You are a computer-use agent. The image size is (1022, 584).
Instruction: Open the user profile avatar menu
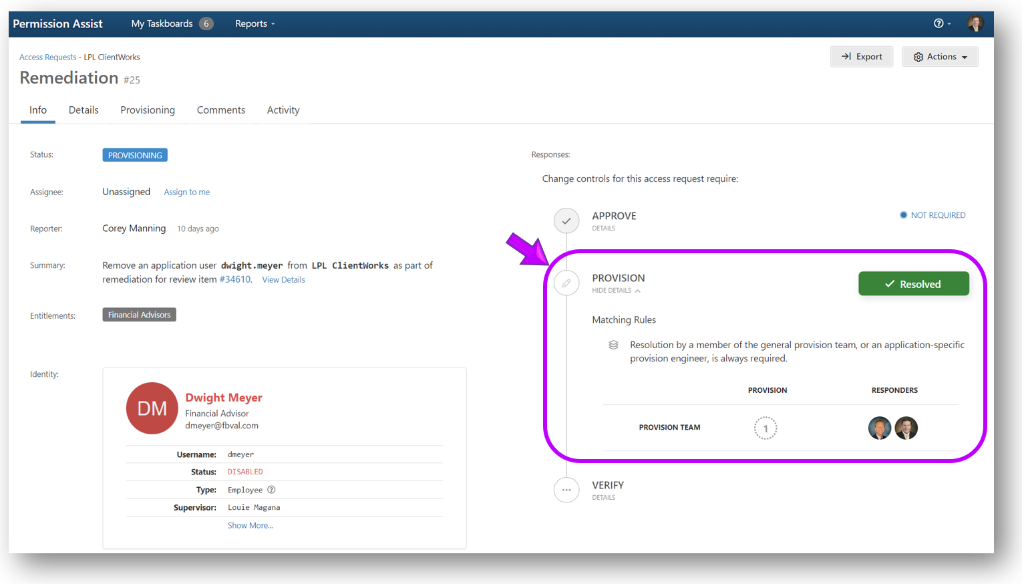(x=975, y=23)
